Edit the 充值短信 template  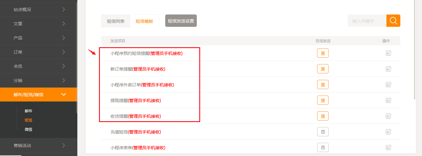coord(389,132)
